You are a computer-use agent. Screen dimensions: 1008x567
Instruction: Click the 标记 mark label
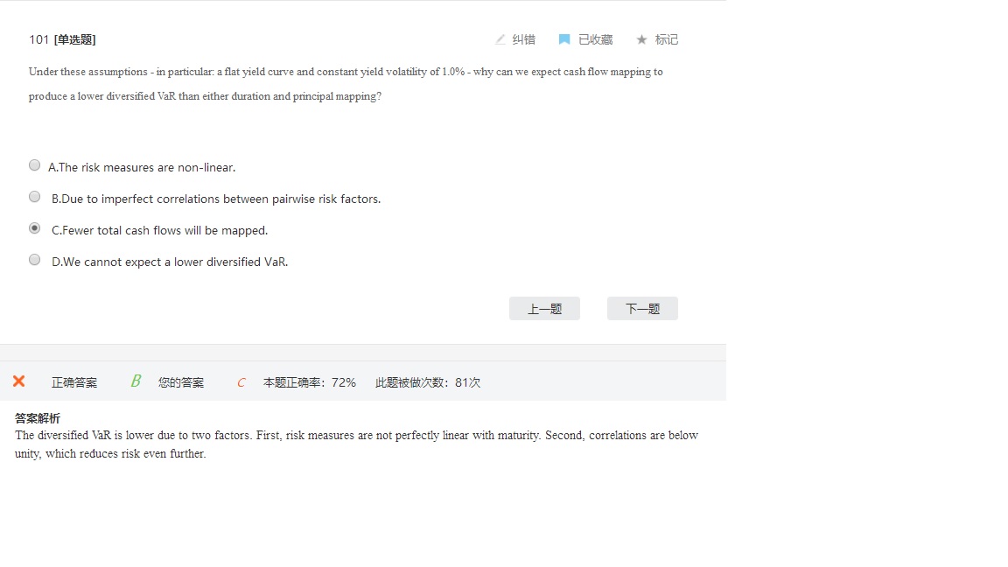(x=666, y=39)
